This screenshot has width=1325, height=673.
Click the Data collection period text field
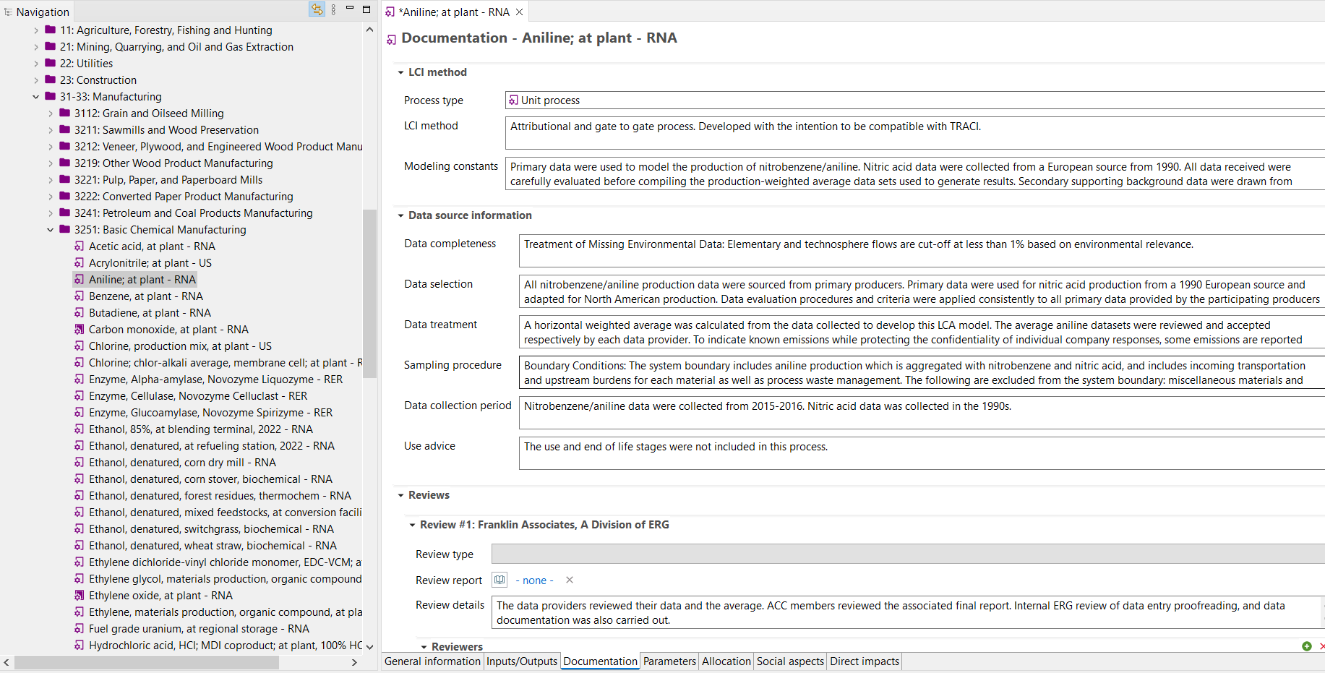[918, 413]
